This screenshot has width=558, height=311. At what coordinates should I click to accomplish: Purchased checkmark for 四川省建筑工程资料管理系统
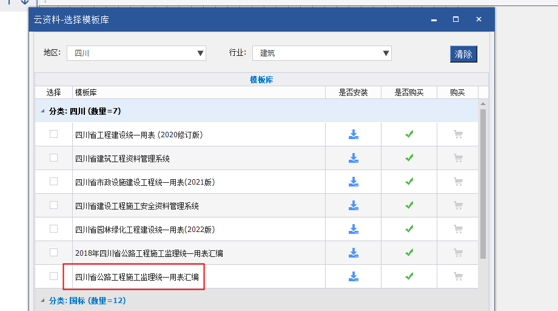tap(409, 157)
